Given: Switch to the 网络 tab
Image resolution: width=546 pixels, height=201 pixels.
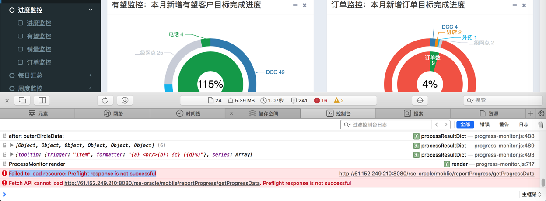Looking at the screenshot, I should [113, 113].
